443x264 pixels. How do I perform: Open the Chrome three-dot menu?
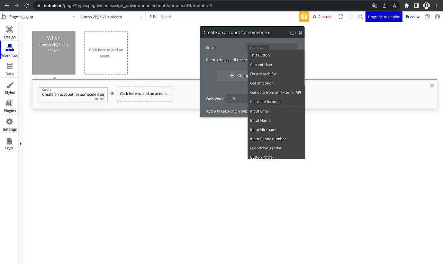[x=436, y=6]
